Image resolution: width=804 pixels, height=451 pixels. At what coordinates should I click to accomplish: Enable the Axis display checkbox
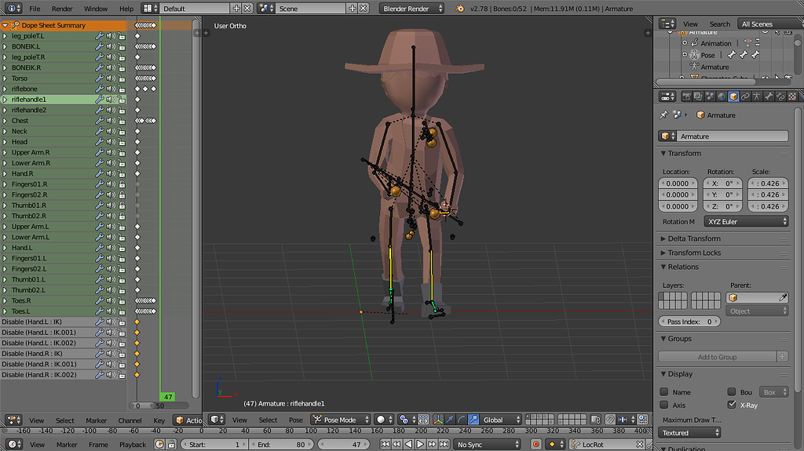tap(664, 405)
